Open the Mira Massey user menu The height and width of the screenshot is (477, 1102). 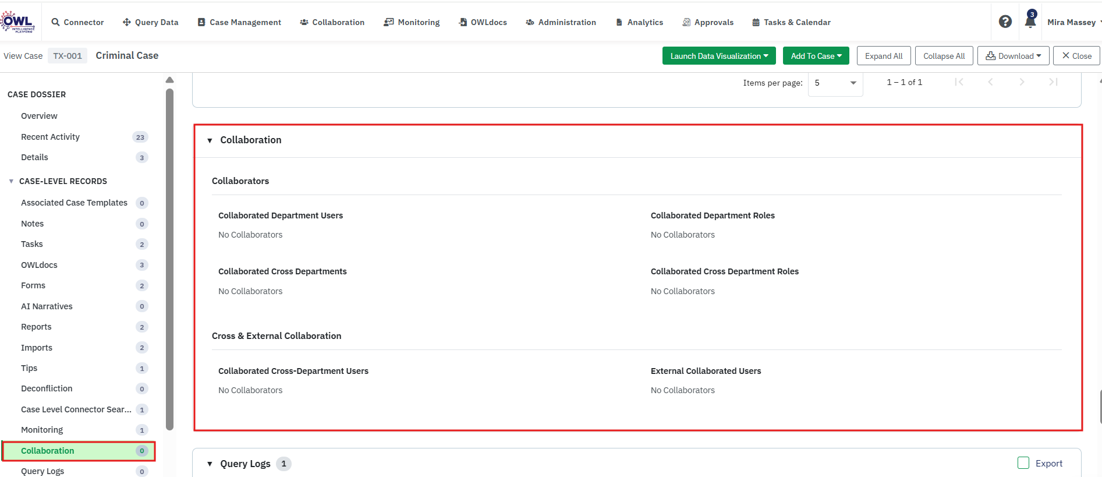point(1074,22)
